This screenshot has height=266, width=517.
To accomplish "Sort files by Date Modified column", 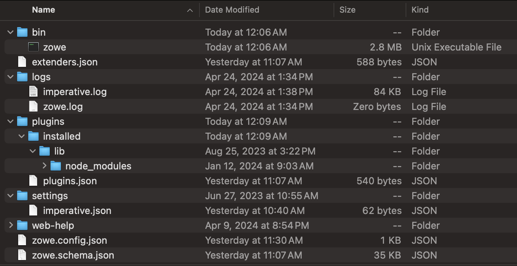I will (x=232, y=10).
